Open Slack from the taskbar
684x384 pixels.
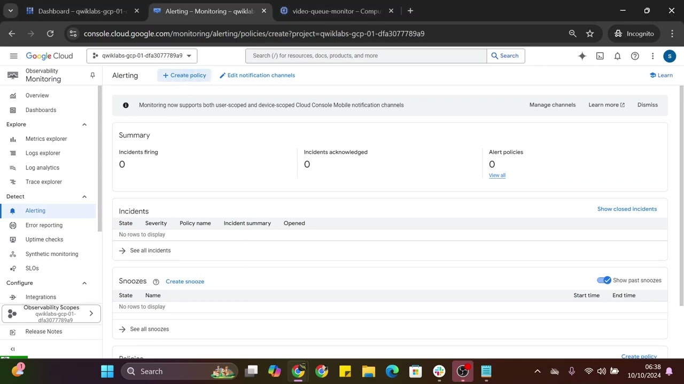439,371
